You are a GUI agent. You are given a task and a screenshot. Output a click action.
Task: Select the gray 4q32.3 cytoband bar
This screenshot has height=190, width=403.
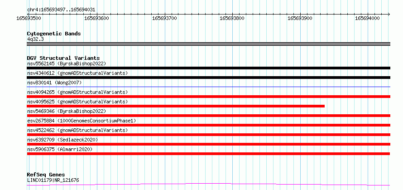pos(208,44)
